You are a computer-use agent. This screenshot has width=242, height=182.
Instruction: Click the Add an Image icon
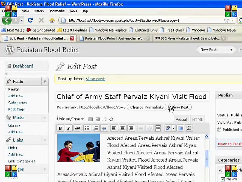(90, 119)
